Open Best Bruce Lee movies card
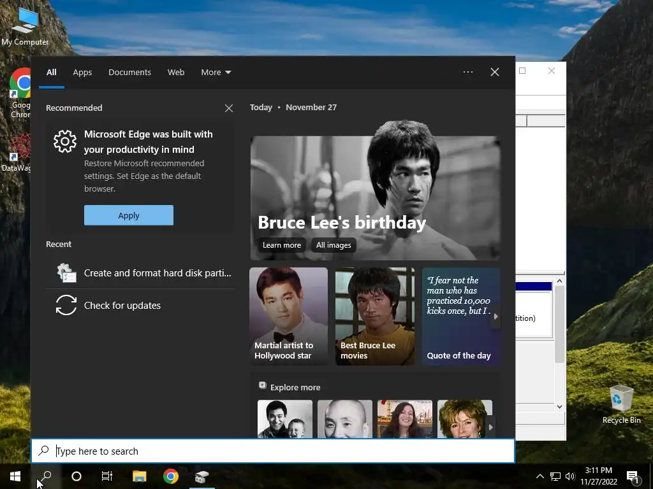Viewport: 653px width, 489px height. (x=375, y=316)
